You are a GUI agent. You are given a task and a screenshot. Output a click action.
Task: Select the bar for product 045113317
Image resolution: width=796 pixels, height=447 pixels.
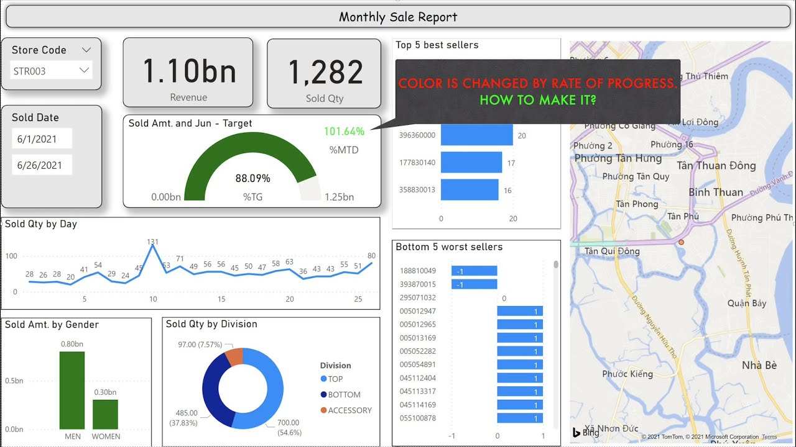click(521, 391)
